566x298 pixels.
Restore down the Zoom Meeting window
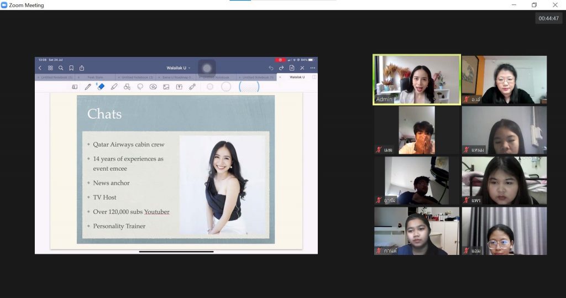534,4
